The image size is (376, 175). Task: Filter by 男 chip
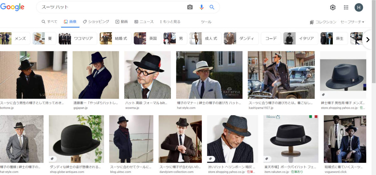(x=175, y=38)
